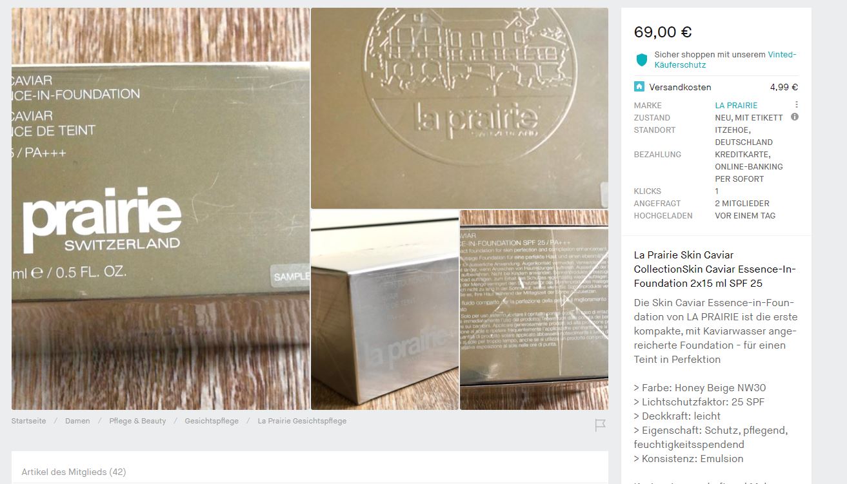Click the buyer protection shield icon

pyautogui.click(x=641, y=60)
